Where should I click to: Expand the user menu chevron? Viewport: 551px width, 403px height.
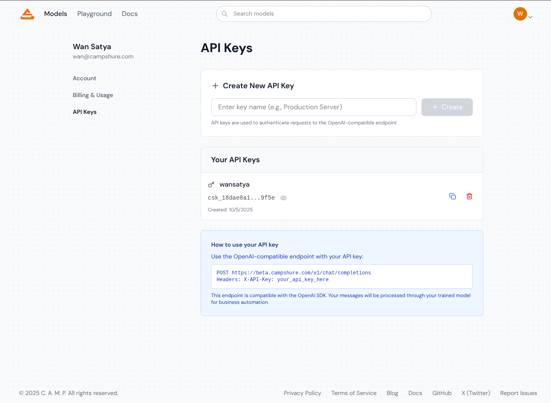pyautogui.click(x=530, y=17)
